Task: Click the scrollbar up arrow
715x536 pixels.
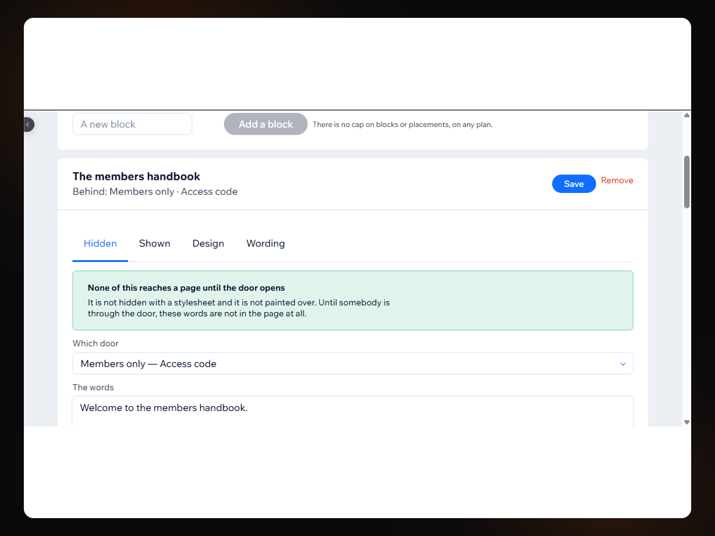Action: click(686, 115)
